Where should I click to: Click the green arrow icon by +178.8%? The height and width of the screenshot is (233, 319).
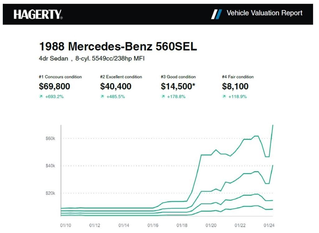click(x=163, y=97)
